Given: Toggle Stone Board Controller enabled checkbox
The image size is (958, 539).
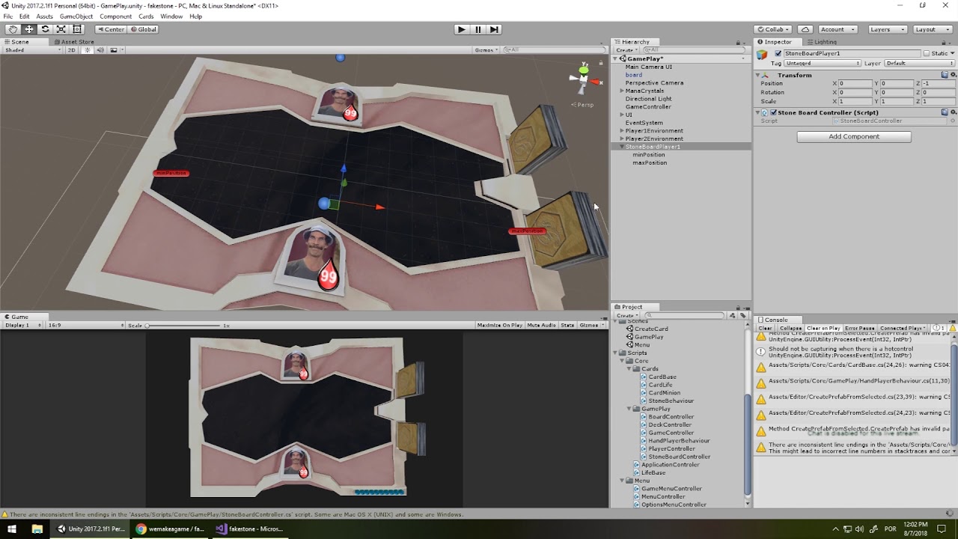Looking at the screenshot, I should point(773,112).
